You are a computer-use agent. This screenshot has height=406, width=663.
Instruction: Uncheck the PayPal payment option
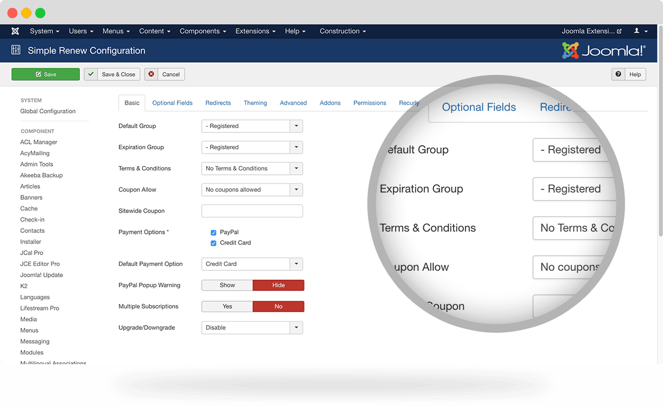pos(213,232)
